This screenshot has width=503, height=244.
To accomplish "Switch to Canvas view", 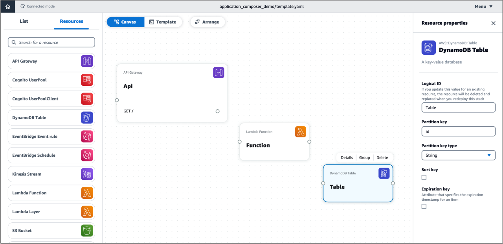I will [x=125, y=22].
